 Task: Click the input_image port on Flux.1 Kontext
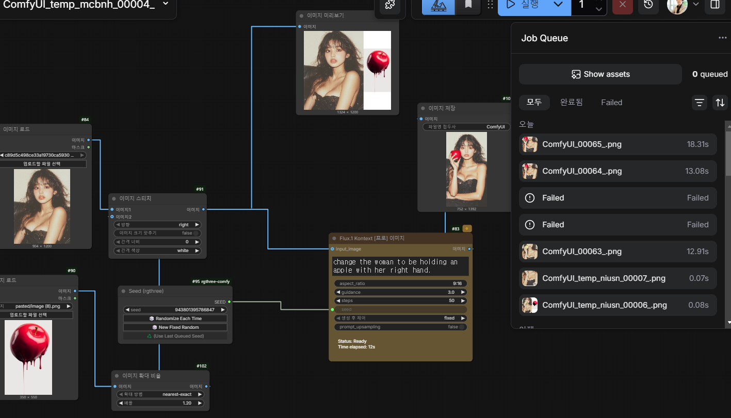click(332, 249)
